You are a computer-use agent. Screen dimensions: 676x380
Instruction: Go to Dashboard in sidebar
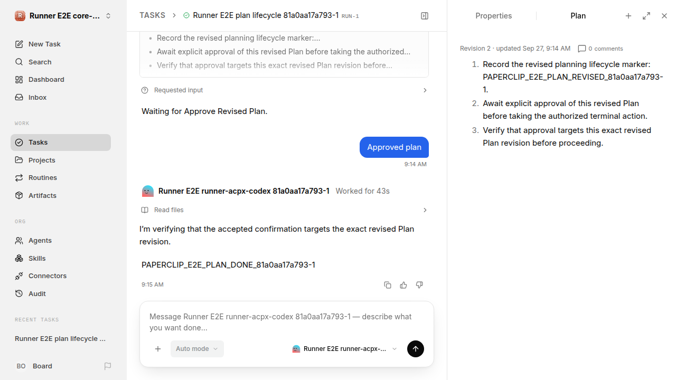pos(61,80)
